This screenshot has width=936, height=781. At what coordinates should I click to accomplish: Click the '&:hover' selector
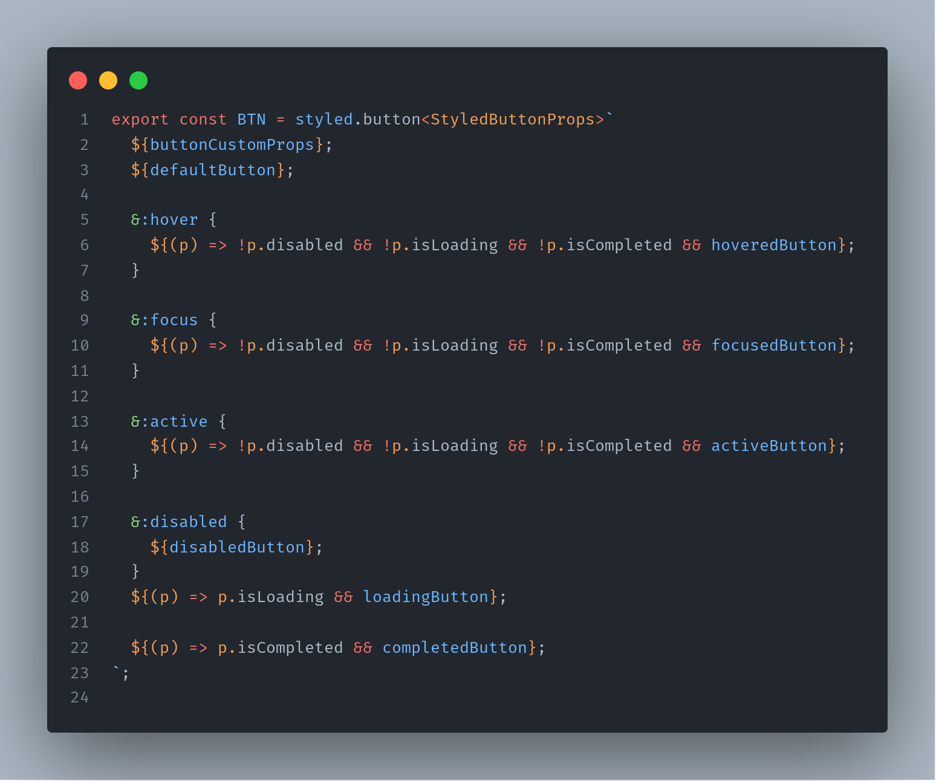click(164, 220)
